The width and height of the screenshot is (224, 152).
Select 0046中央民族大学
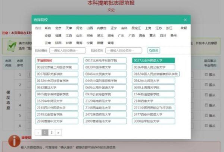(105, 74)
